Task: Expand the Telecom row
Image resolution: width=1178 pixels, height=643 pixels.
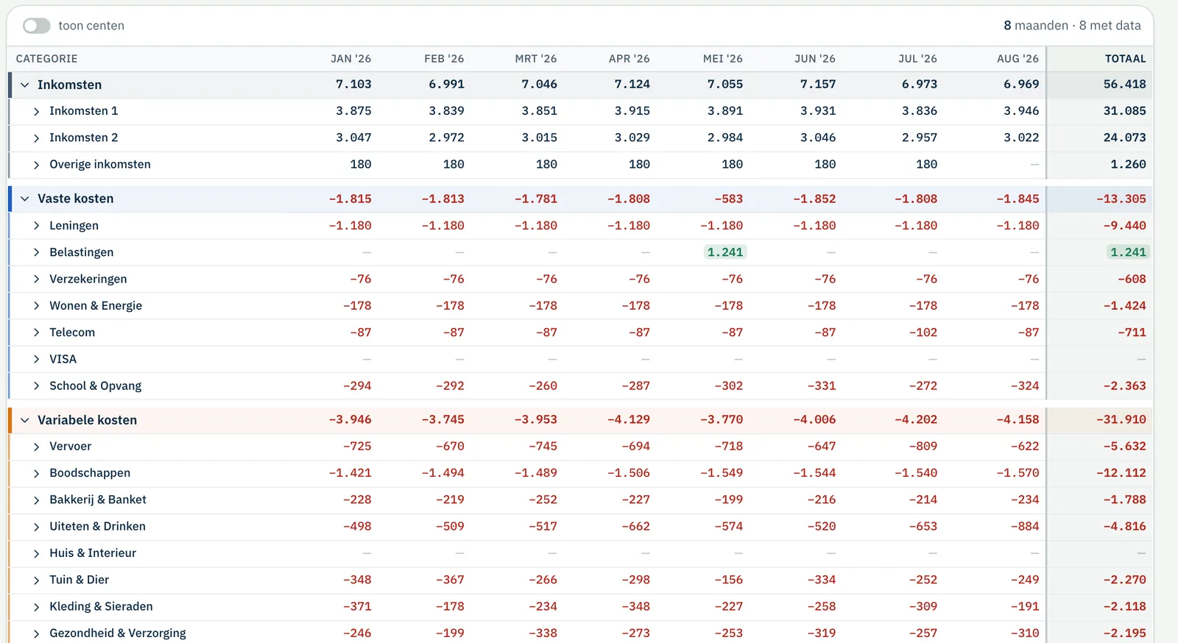Action: coord(37,333)
